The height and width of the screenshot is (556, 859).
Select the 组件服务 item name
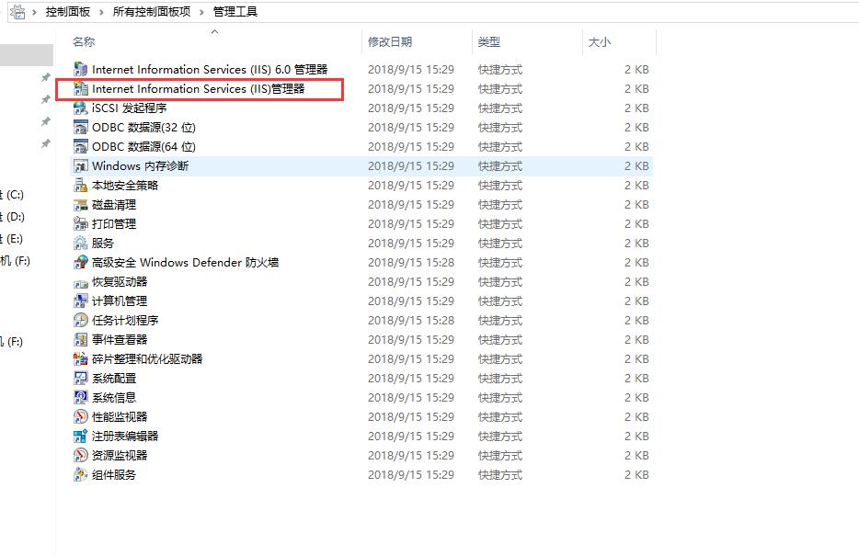[x=114, y=474]
